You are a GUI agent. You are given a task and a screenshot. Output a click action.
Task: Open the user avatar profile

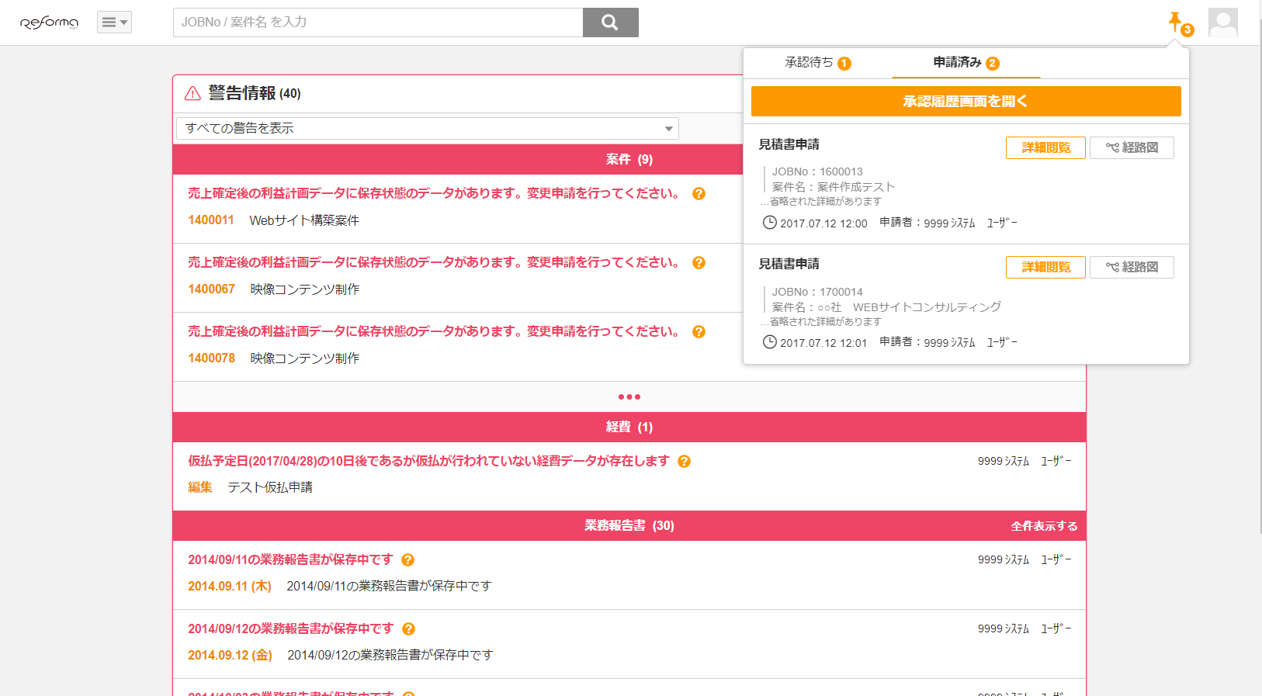pos(1222,23)
